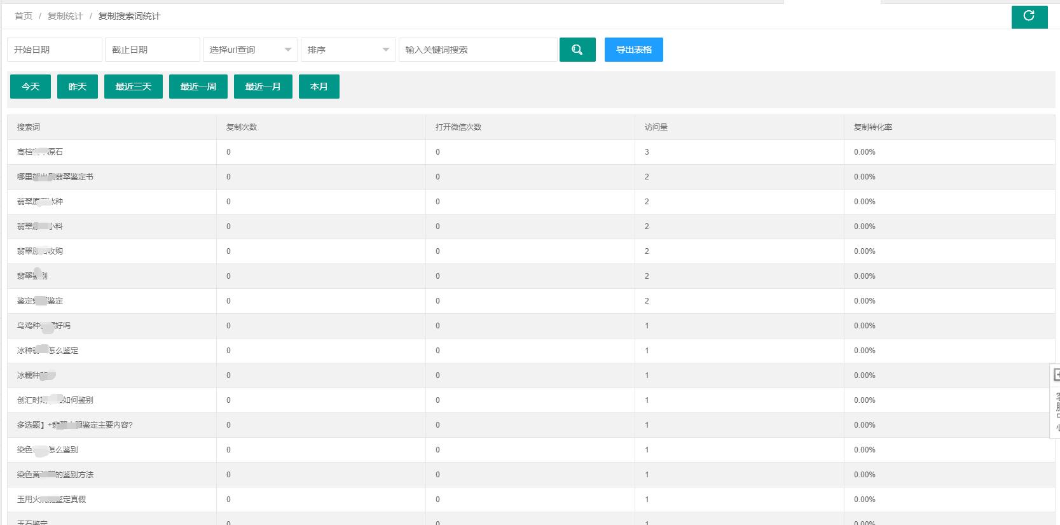Export the table with 导出表格
The image size is (1060, 525).
(x=633, y=50)
